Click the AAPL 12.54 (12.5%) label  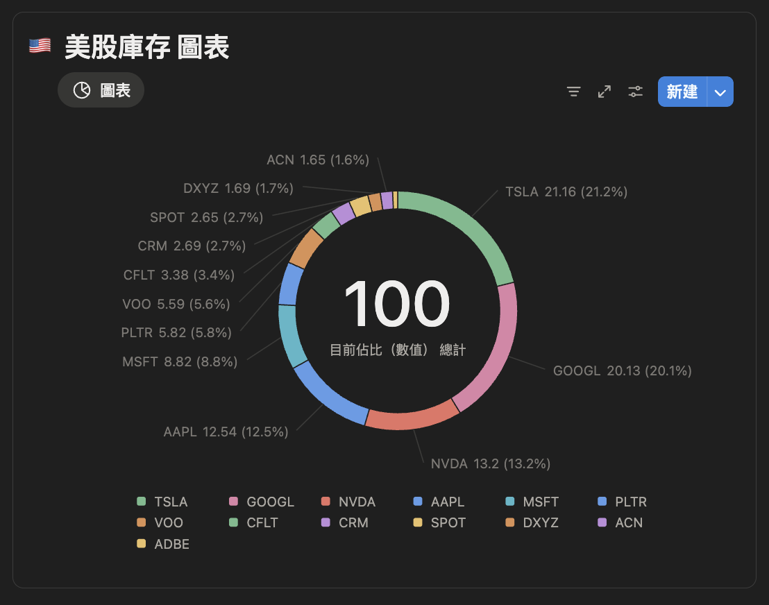226,432
